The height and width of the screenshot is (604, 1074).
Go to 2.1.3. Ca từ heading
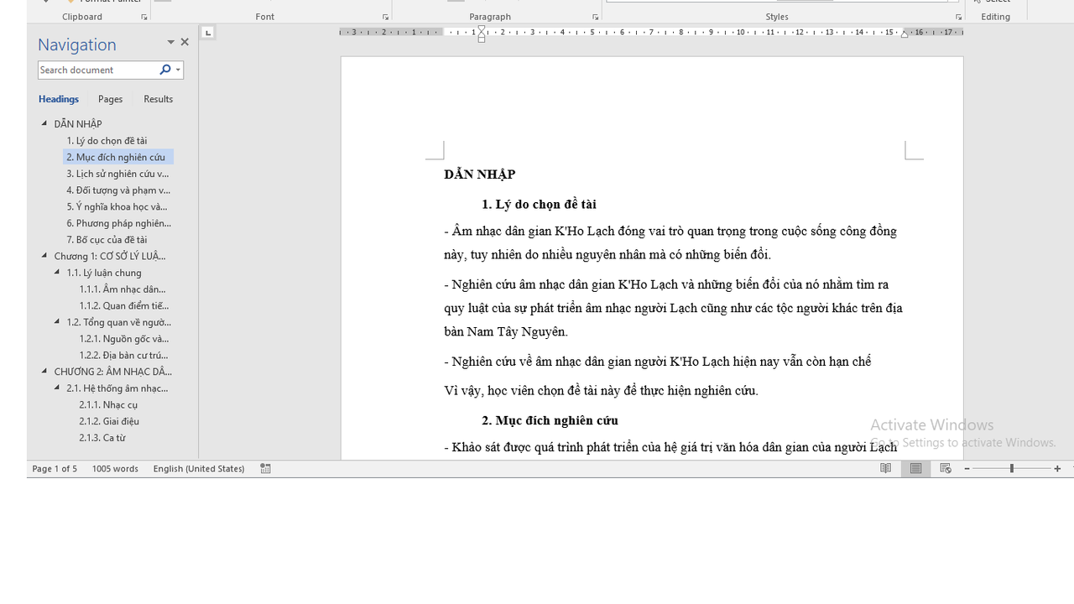pyautogui.click(x=102, y=438)
